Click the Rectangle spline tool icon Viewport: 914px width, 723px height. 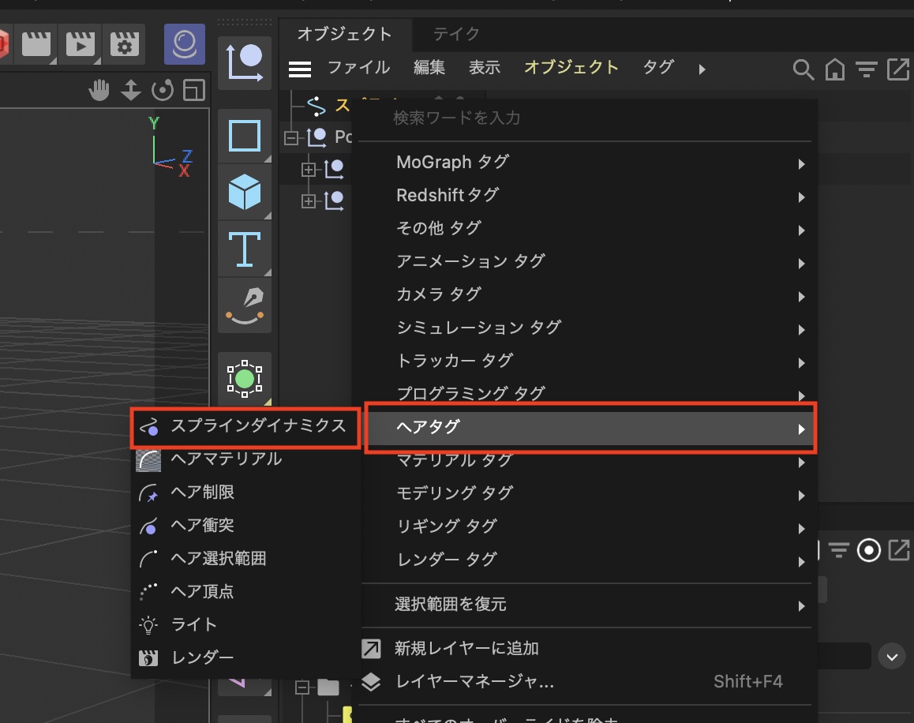245,136
